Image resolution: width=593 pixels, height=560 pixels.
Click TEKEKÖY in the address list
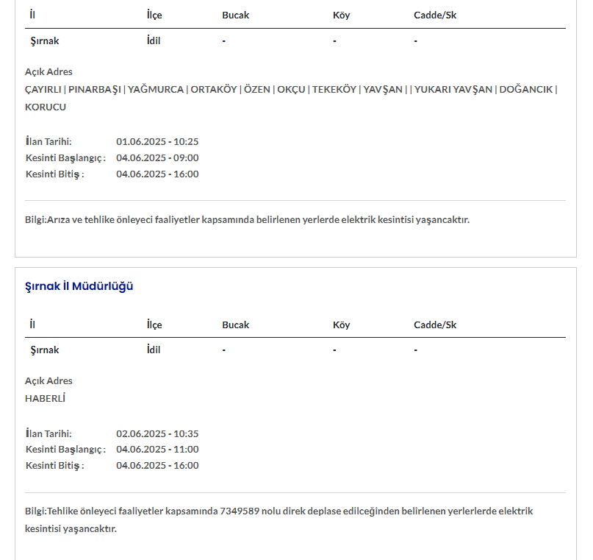pyautogui.click(x=334, y=90)
